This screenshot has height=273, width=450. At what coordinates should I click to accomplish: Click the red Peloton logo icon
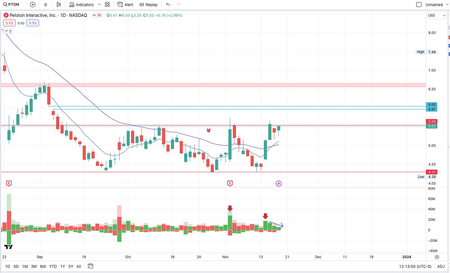coord(6,15)
